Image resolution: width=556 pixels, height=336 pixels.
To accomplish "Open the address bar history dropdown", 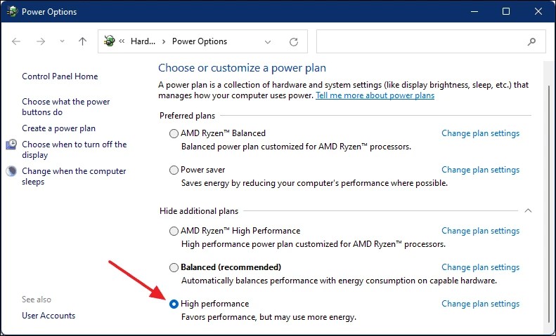I will [267, 41].
